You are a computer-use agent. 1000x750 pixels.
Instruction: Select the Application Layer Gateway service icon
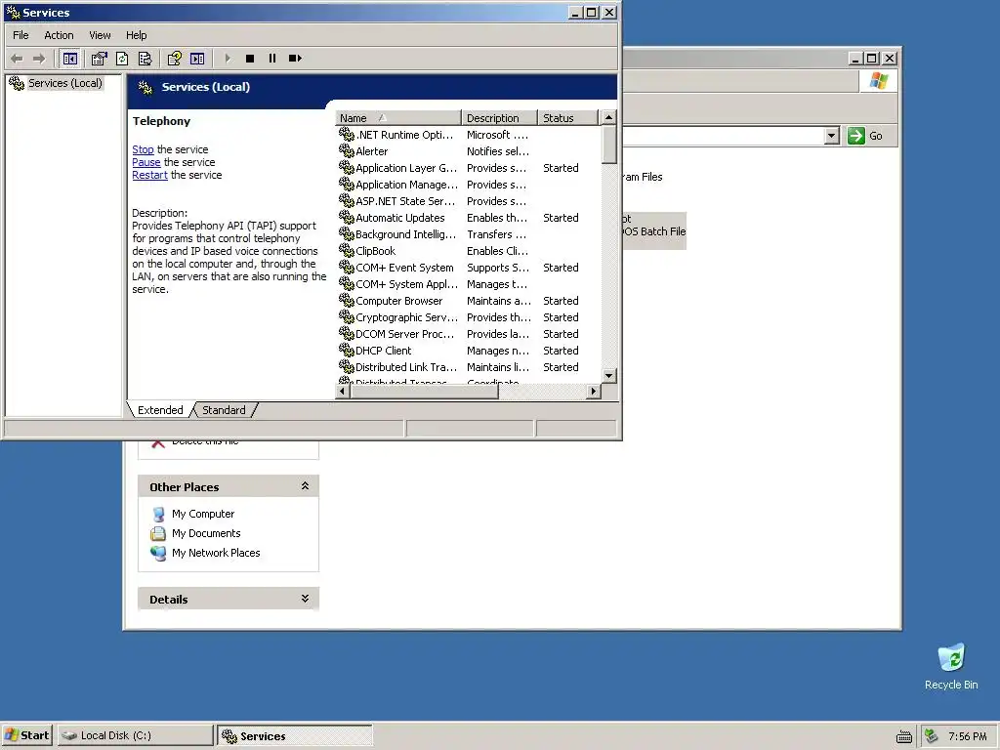(347, 168)
